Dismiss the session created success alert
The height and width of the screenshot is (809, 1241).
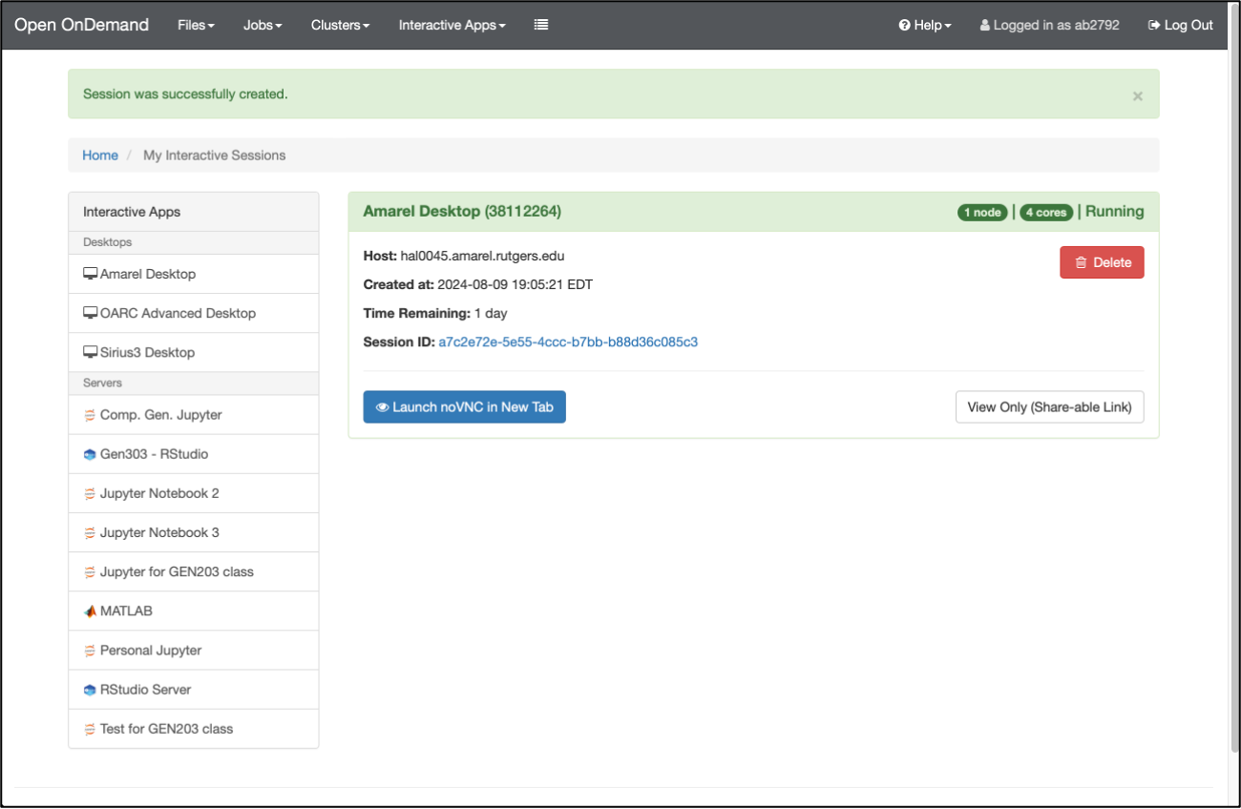[x=1137, y=95]
